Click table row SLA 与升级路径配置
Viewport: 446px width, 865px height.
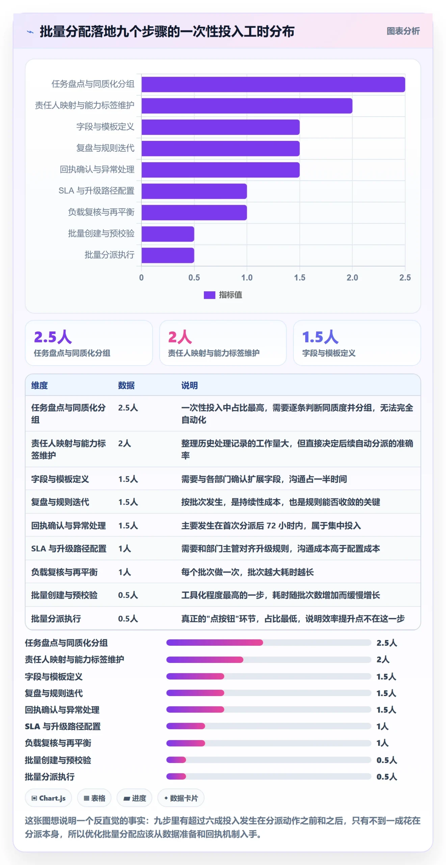[x=223, y=548]
